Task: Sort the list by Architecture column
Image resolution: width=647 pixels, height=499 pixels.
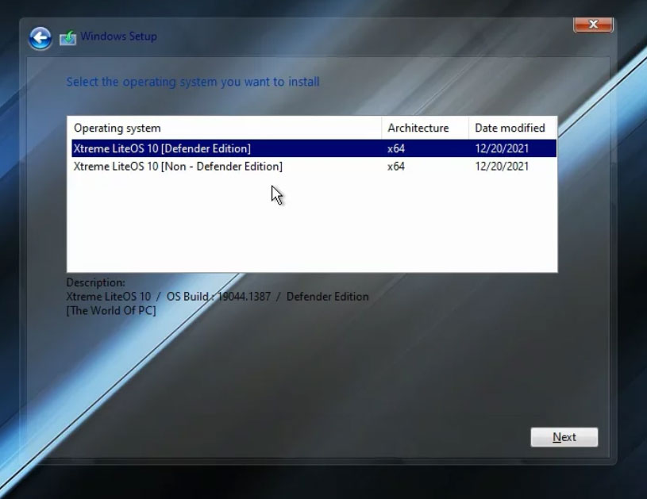Action: [419, 128]
